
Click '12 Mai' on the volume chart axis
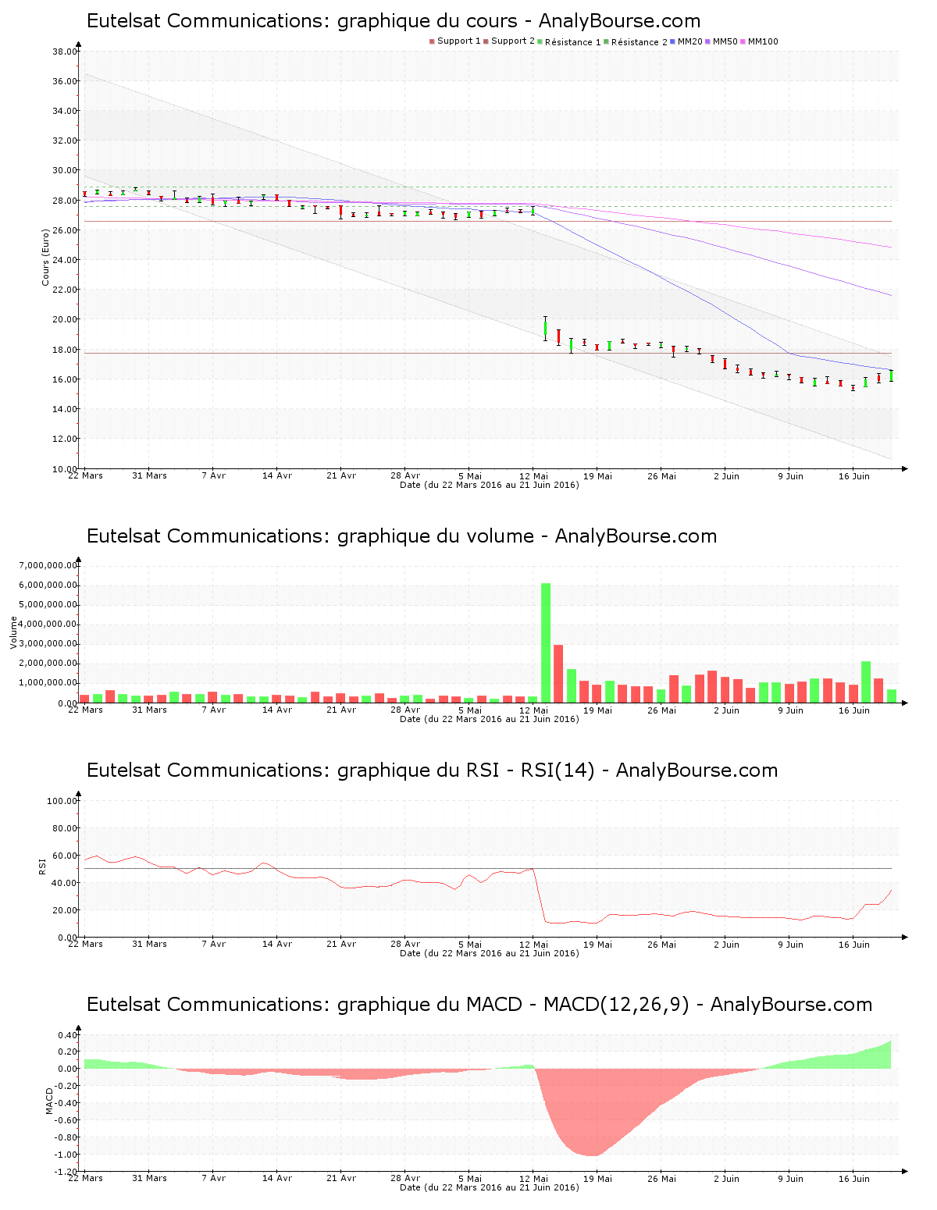(x=533, y=710)
